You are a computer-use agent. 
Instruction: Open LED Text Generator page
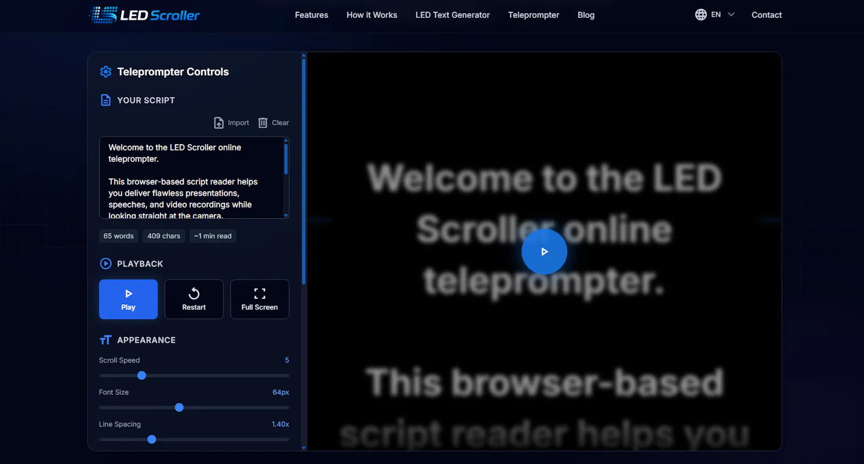point(453,15)
